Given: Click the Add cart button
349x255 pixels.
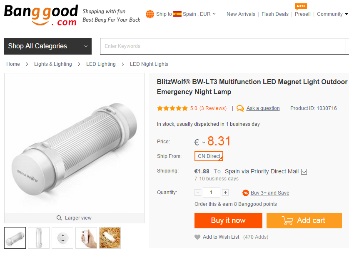Looking at the screenshot, I should click(304, 220).
